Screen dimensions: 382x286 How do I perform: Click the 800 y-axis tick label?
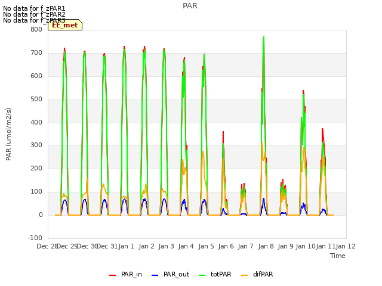[x=36, y=29]
